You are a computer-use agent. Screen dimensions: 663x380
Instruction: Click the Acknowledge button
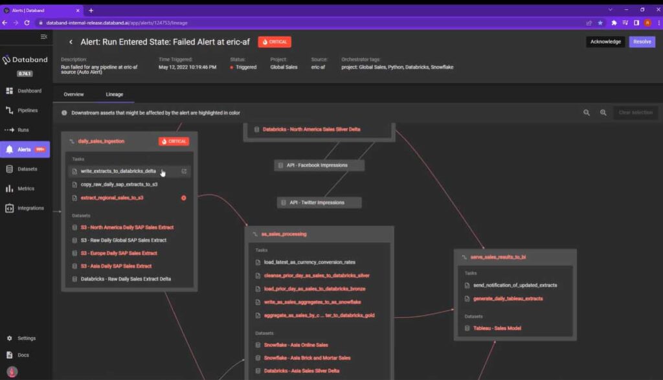pos(605,42)
